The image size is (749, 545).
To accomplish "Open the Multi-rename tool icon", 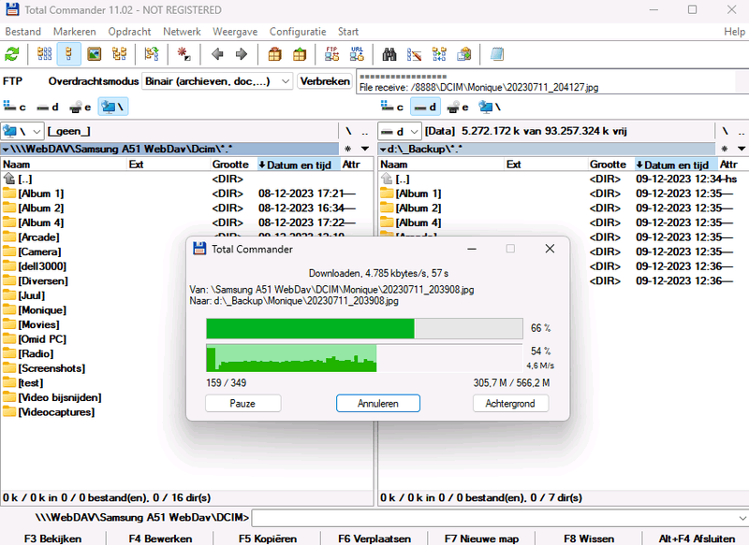I will [x=414, y=54].
